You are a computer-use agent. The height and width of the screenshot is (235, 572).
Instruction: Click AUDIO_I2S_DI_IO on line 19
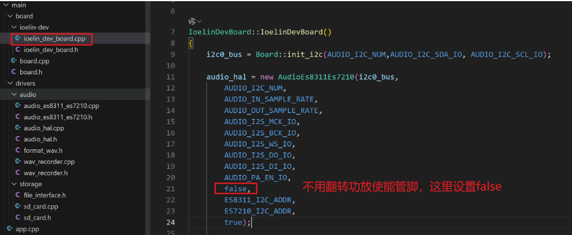[x=258, y=167]
